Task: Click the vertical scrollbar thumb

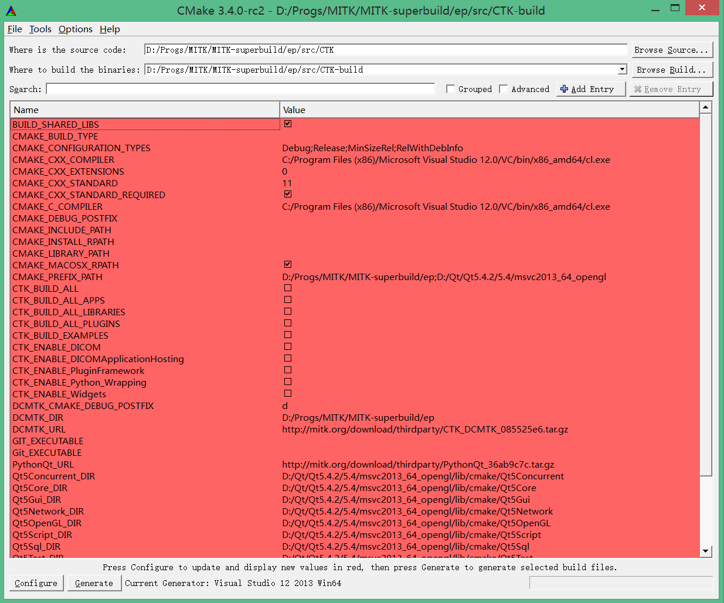Action: [x=706, y=295]
